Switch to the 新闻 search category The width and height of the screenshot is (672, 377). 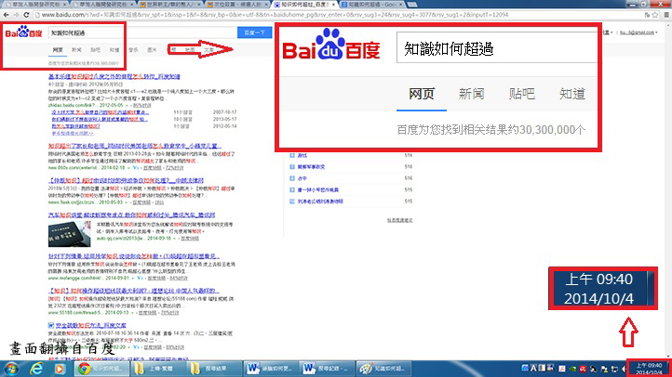[x=76, y=50]
